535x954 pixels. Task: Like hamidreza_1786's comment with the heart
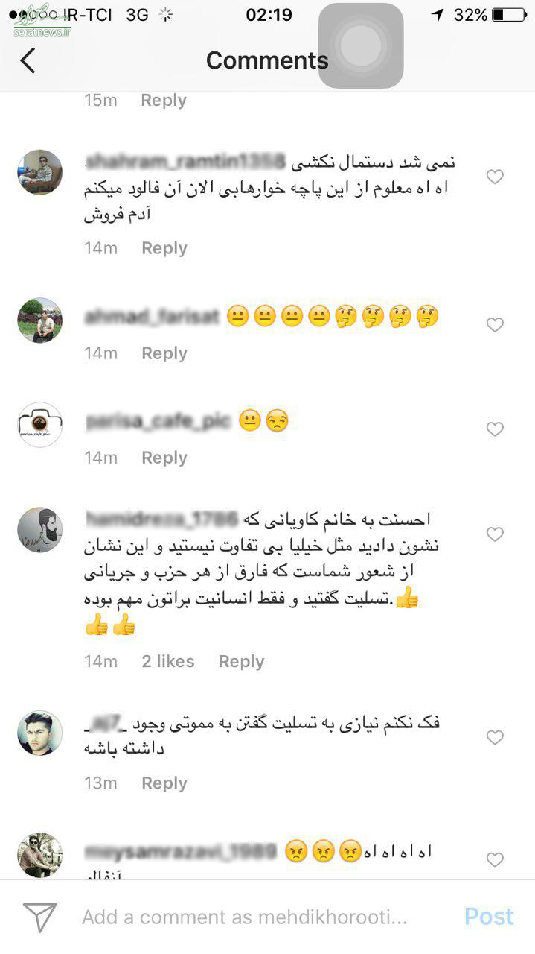[x=495, y=534]
